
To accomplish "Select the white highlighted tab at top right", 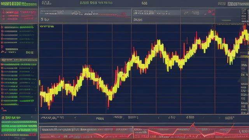I will (x=238, y=4).
